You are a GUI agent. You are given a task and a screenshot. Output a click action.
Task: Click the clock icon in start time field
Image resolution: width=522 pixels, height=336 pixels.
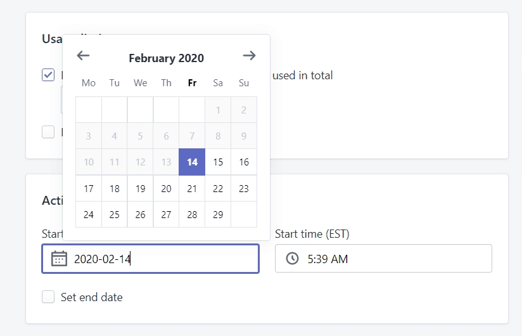click(x=292, y=259)
